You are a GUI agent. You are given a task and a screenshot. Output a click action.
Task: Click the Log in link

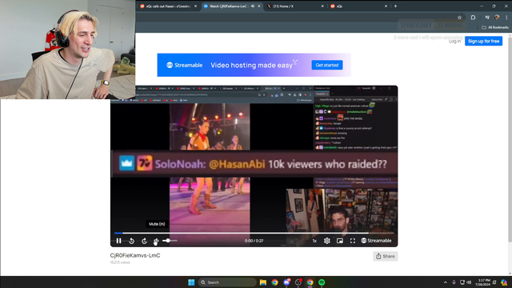click(454, 41)
